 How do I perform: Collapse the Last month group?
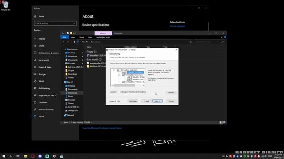click(86, 59)
